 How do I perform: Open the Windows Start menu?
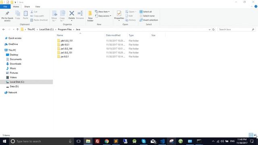click(x=4, y=141)
